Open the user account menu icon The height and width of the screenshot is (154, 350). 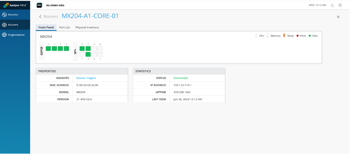pos(332,5)
